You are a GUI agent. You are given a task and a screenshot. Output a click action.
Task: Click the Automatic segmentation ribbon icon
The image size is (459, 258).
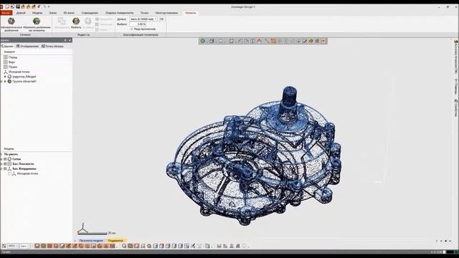point(11,21)
